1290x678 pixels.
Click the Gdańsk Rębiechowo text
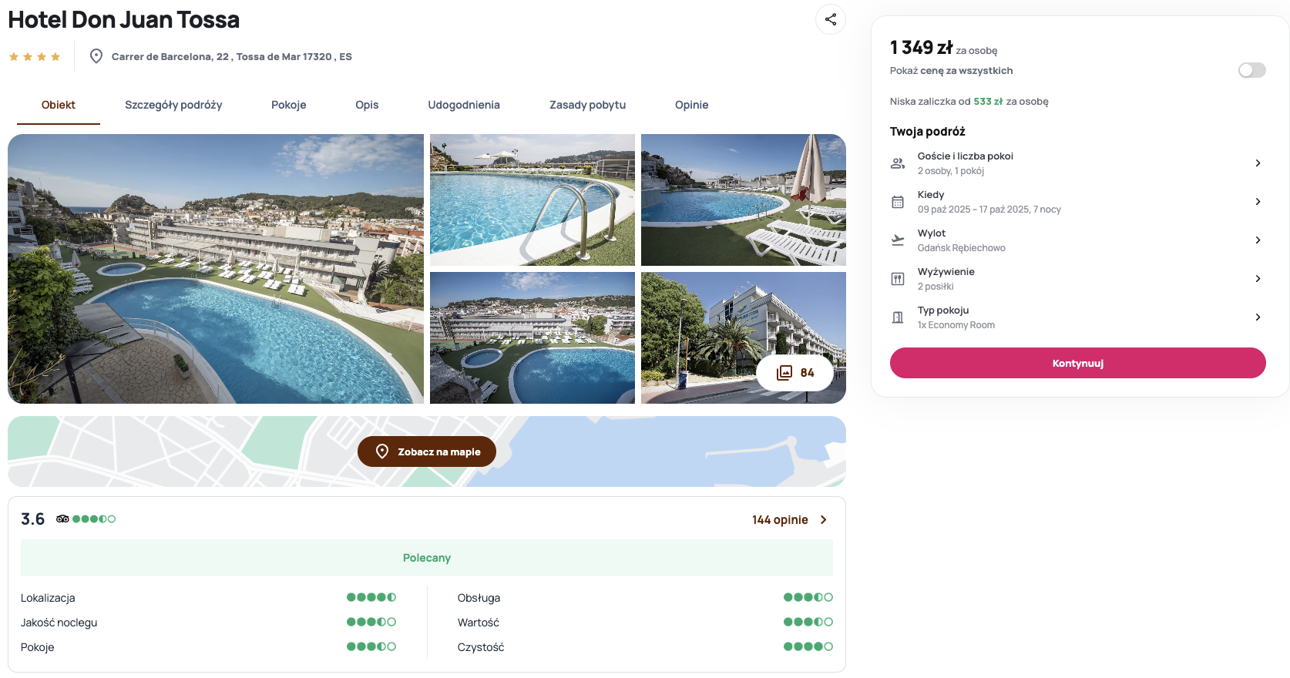pyautogui.click(x=961, y=248)
